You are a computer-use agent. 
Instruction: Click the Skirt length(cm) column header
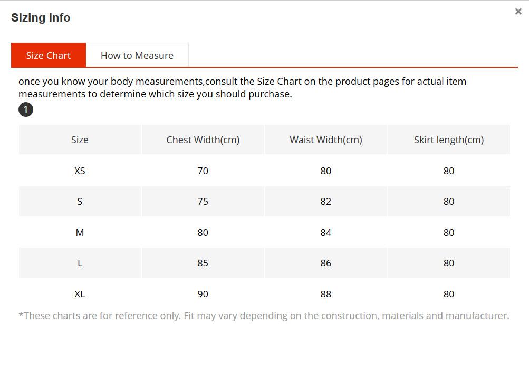(448, 140)
